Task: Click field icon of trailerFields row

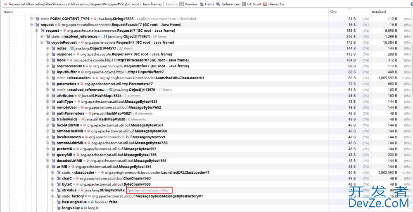Action: (x=53, y=119)
